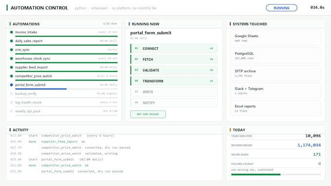This screenshot has width=331, height=186.
Task: Click the failures caught value 0
Action: pos(320,164)
